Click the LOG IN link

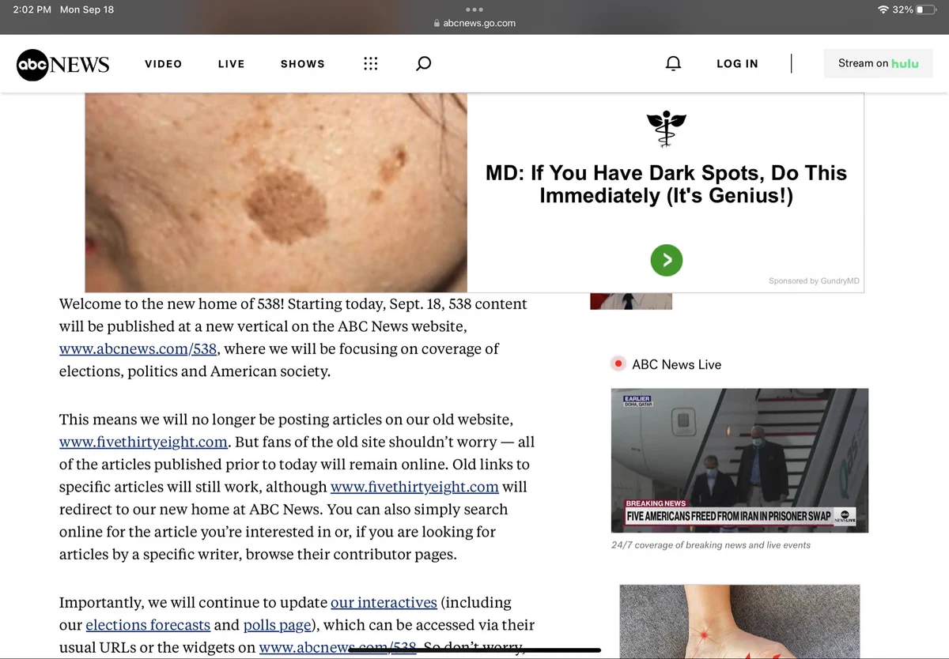tap(737, 64)
